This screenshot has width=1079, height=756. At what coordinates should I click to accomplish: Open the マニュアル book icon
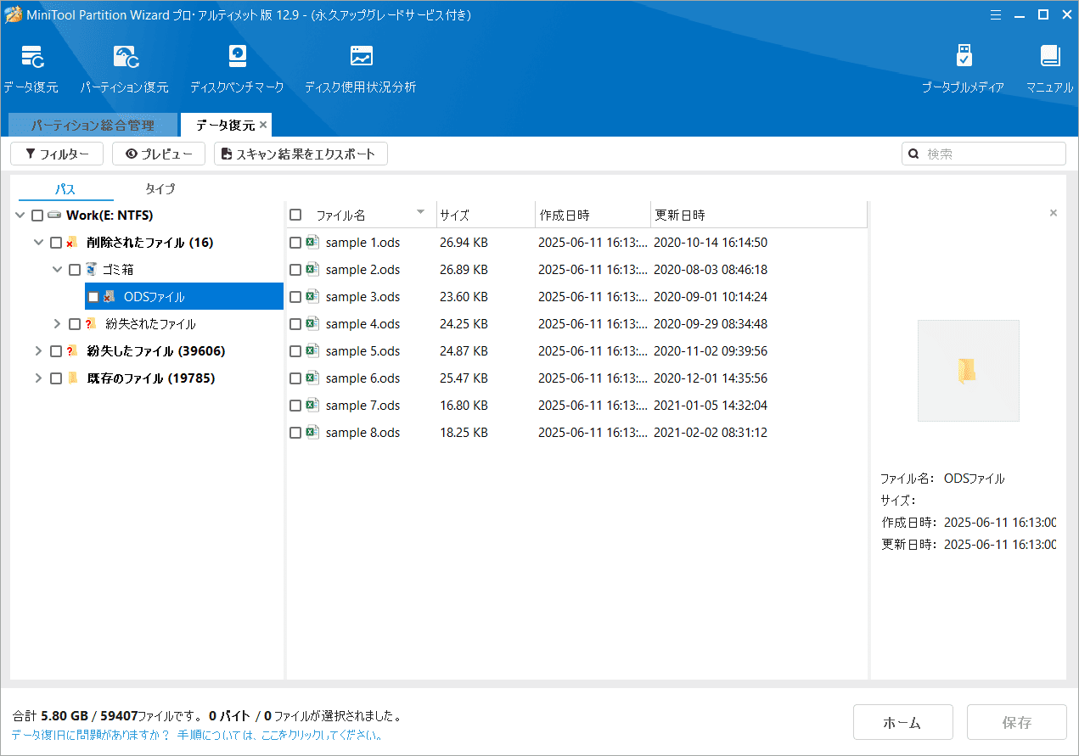[x=1050, y=57]
